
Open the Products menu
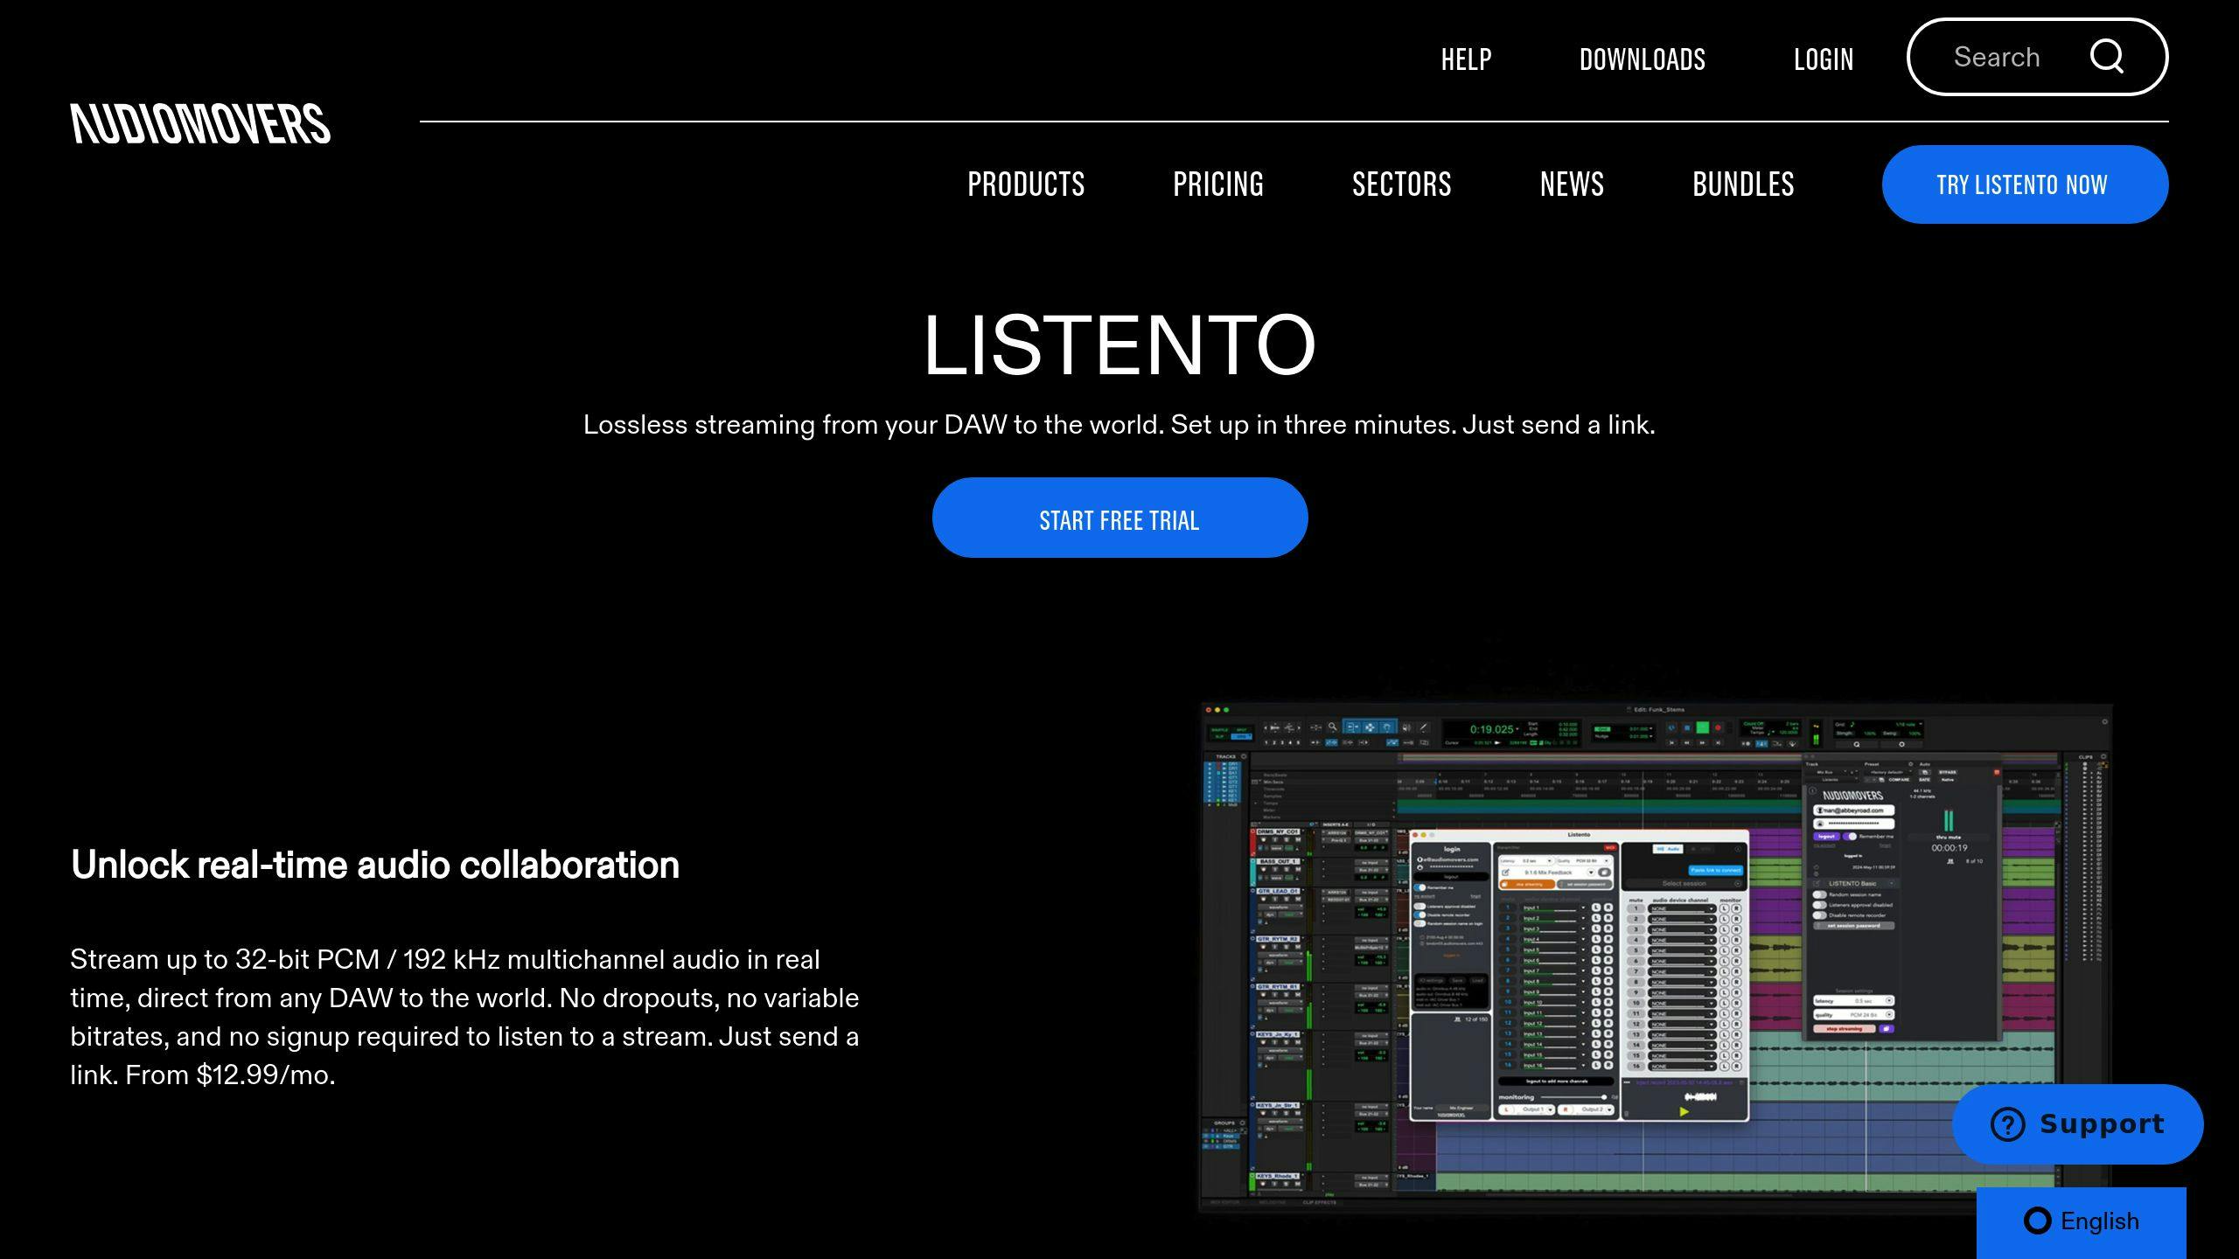(1026, 184)
